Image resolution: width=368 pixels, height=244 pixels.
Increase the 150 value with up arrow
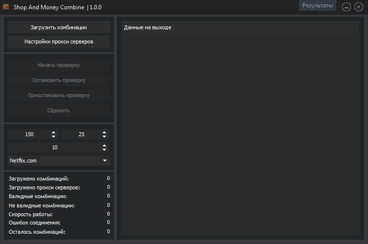pos(53,132)
